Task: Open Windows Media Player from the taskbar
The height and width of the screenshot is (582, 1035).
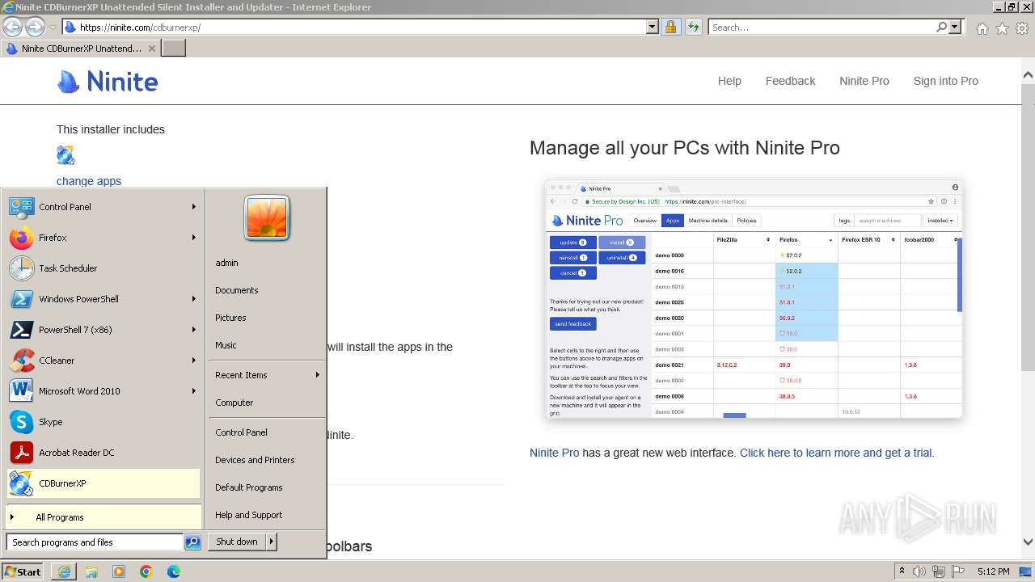Action: [119, 571]
